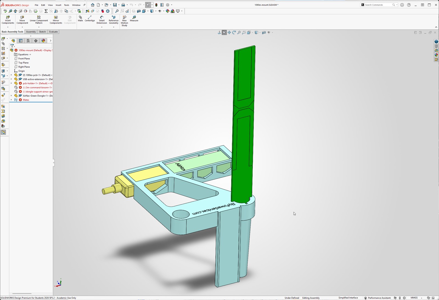Viewport: 439px width, 300px height.
Task: Open the Edit Appearance color tool
Action: [x=167, y=11]
